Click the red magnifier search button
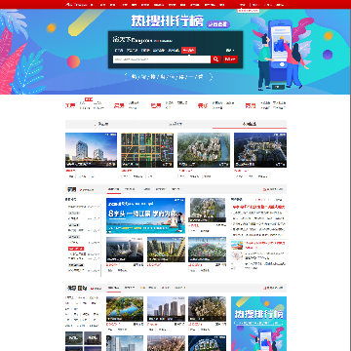 (215, 59)
